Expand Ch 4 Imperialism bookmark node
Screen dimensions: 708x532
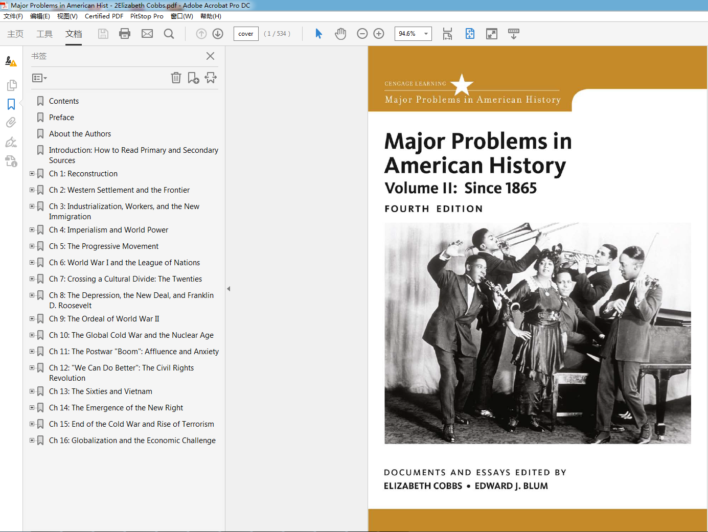tap(32, 230)
